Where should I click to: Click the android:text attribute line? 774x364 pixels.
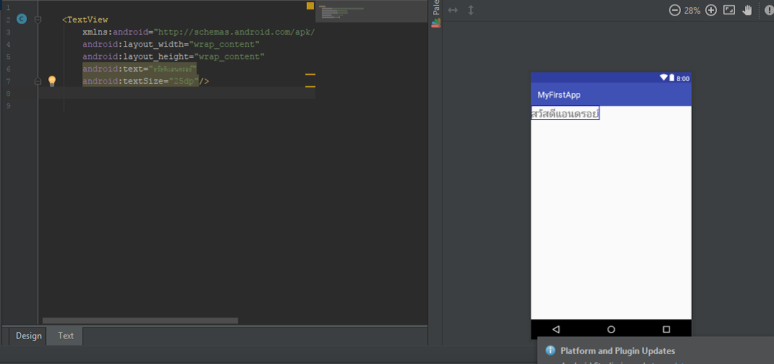tap(139, 69)
